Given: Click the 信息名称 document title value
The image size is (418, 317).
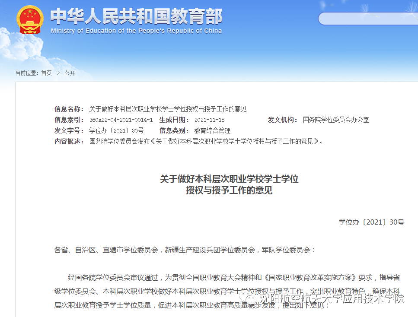Looking at the screenshot, I should [168, 109].
